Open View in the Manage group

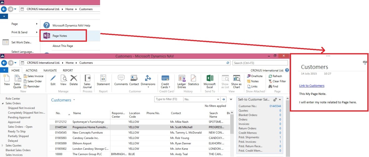(x=63, y=80)
